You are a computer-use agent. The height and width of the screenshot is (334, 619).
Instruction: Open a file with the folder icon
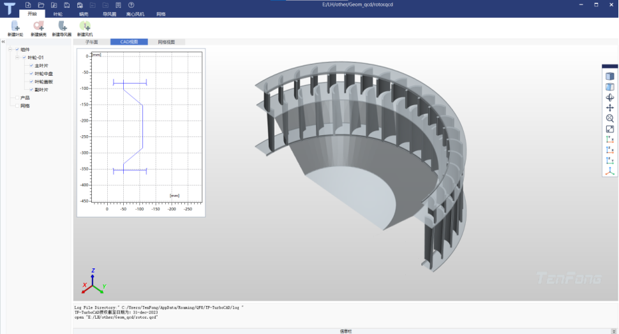click(x=41, y=5)
